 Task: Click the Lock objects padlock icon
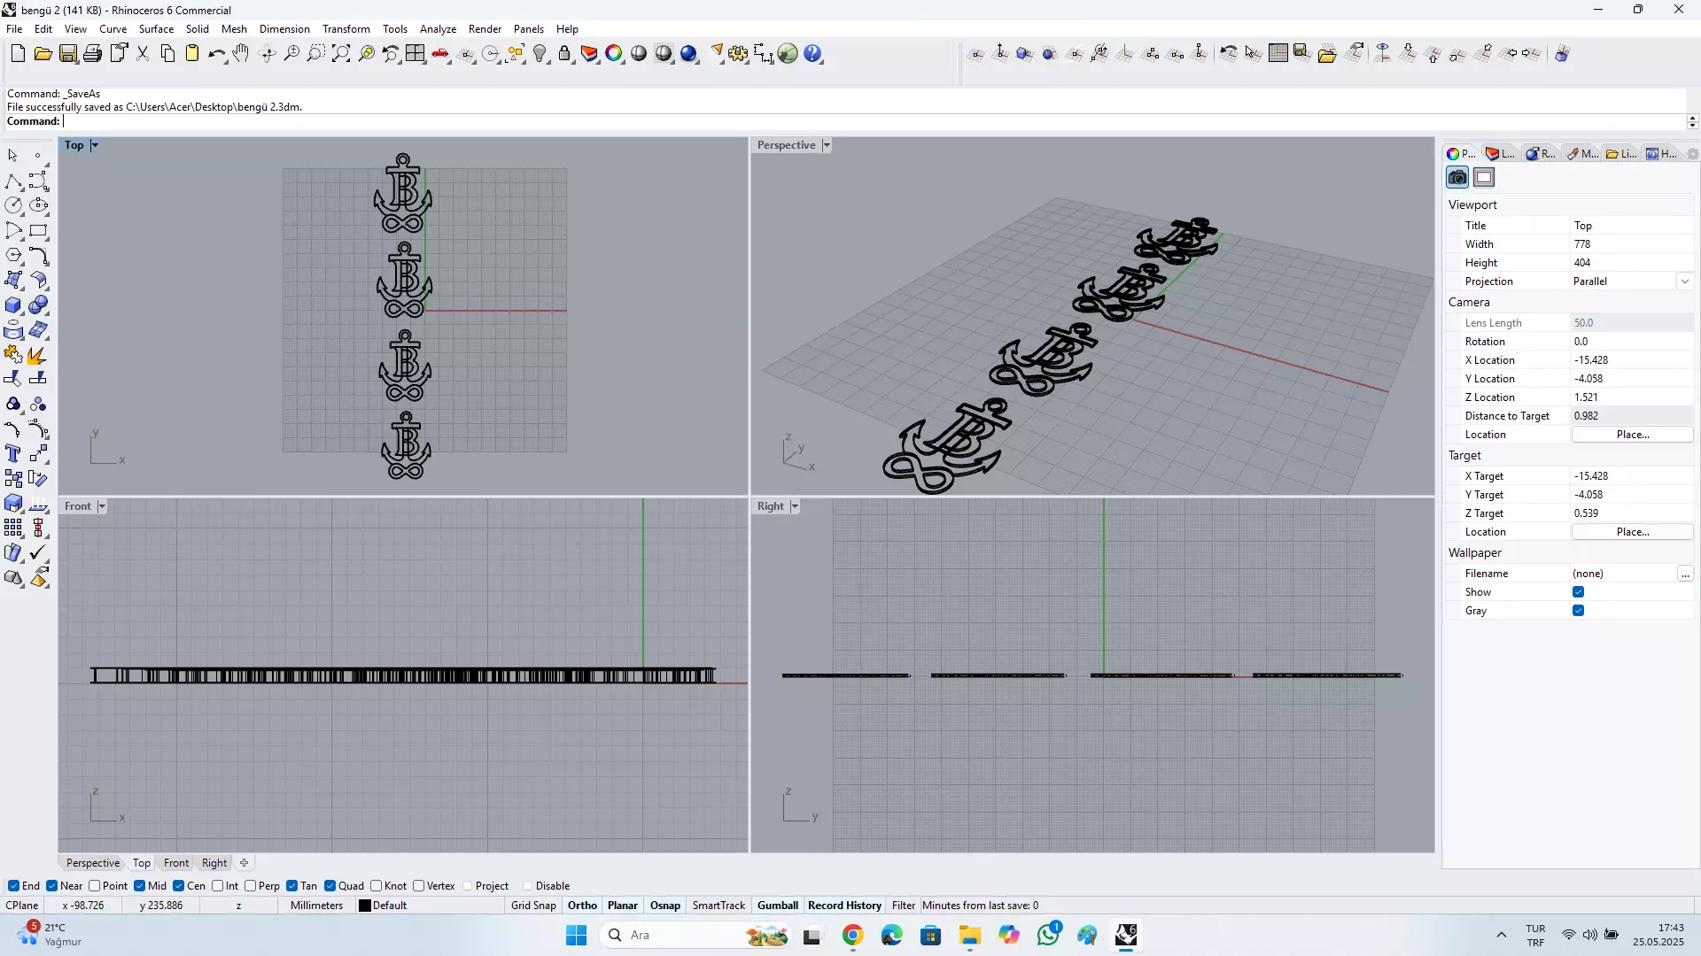(x=564, y=54)
